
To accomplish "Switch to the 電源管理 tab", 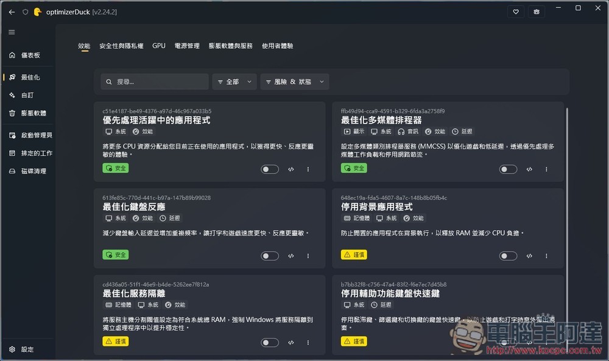I will point(187,46).
